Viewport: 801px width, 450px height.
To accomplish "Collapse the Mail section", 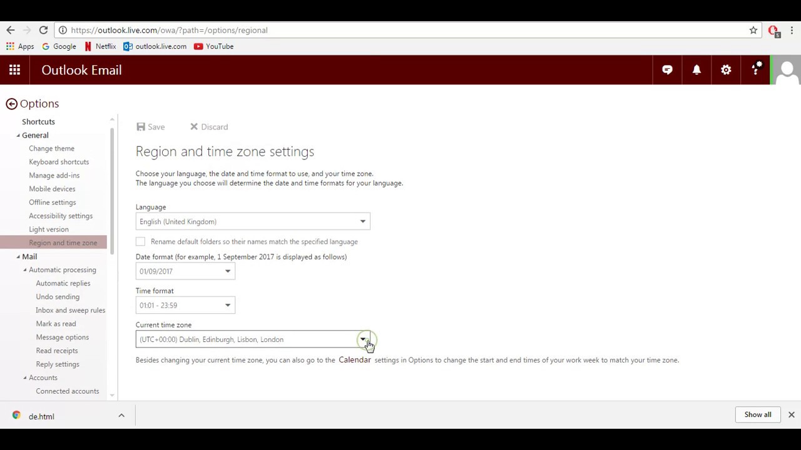I will pyautogui.click(x=18, y=257).
